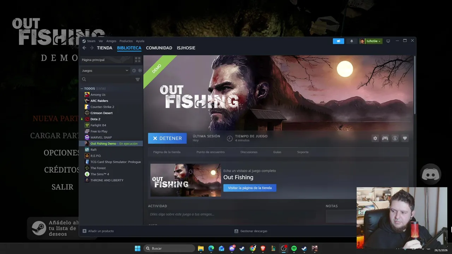This screenshot has height=254, width=452.
Task: Open the Productos menu
Action: pos(126,41)
